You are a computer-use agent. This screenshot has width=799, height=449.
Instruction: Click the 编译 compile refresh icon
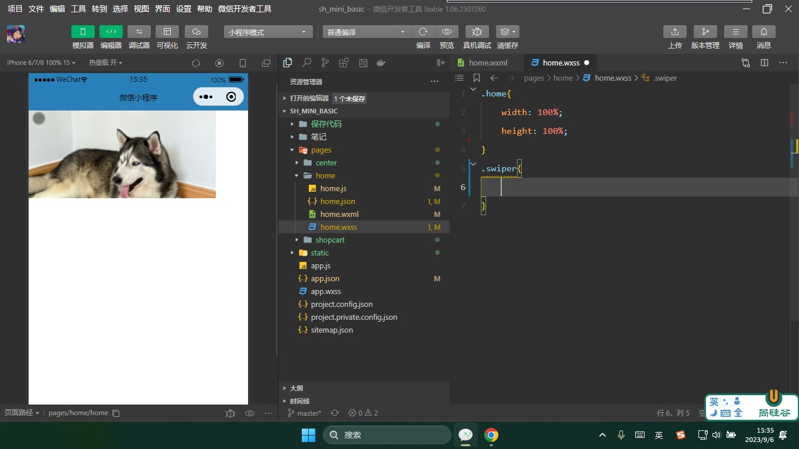pyautogui.click(x=423, y=32)
